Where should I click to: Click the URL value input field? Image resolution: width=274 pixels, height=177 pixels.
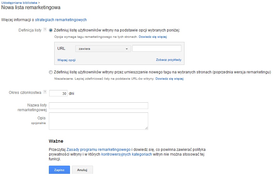click(157, 49)
